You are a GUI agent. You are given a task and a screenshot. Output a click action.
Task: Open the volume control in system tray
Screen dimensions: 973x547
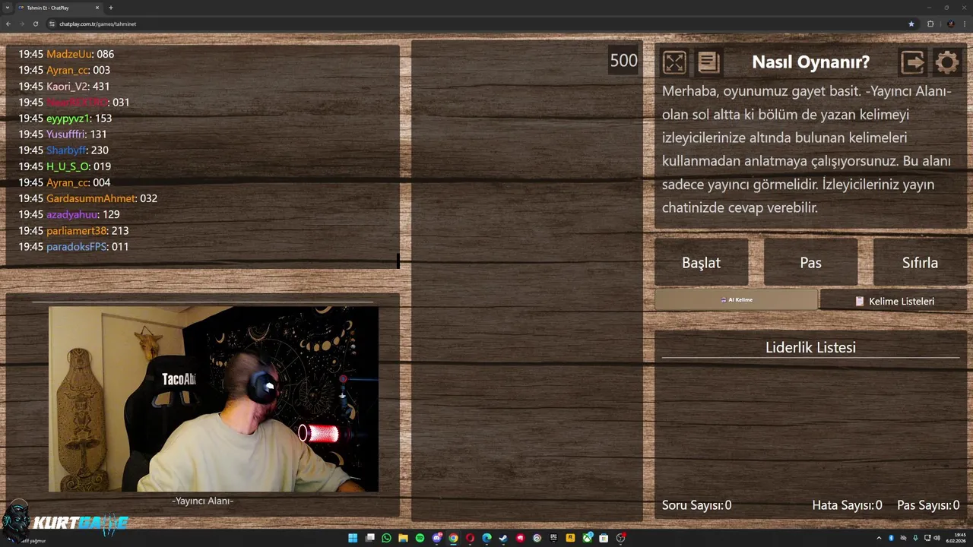[x=937, y=538]
